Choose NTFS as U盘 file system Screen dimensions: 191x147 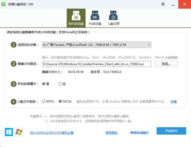click(48, 101)
